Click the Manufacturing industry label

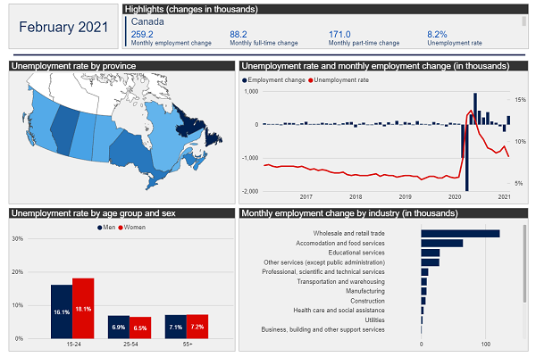pos(366,291)
